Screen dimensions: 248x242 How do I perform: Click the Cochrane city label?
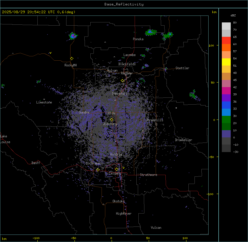pos(93,163)
